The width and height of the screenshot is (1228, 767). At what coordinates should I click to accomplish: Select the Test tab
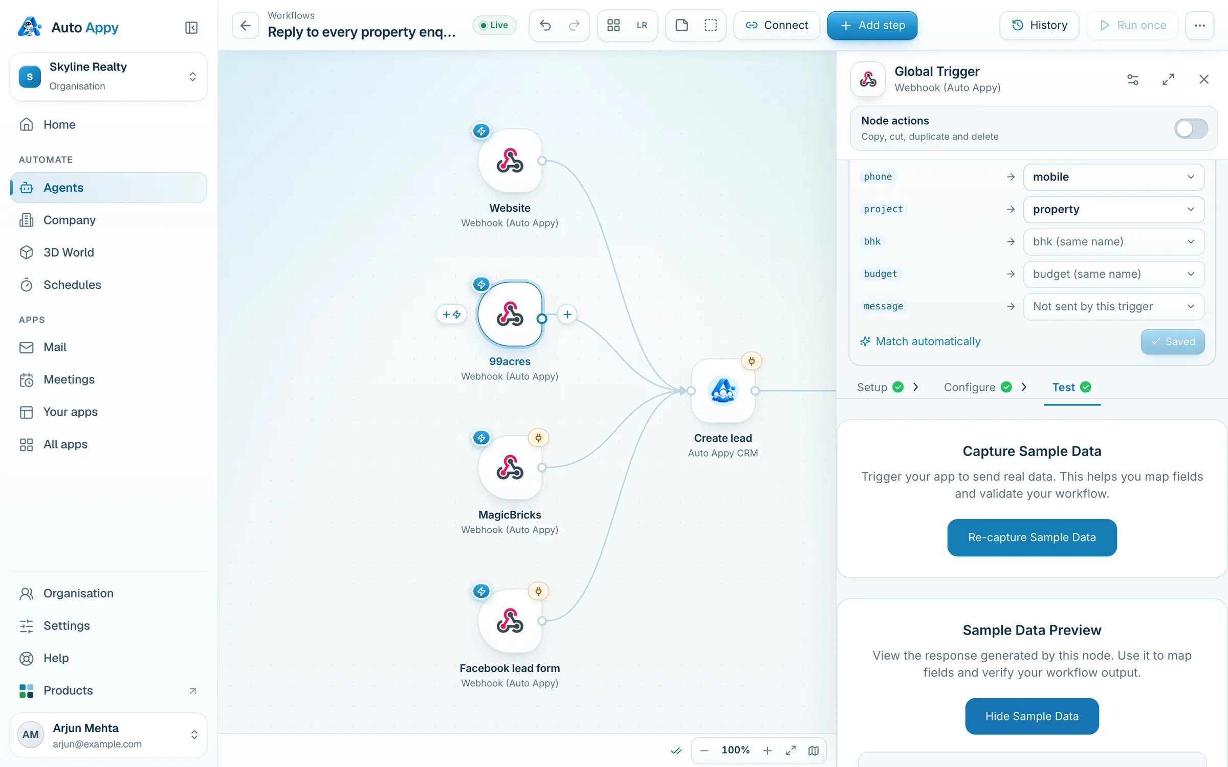(1071, 387)
